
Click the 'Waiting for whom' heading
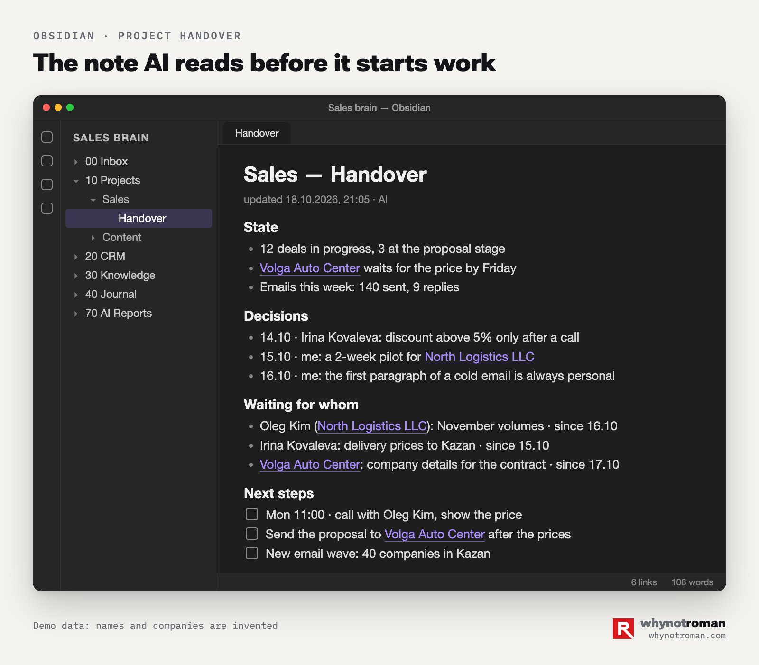(301, 405)
